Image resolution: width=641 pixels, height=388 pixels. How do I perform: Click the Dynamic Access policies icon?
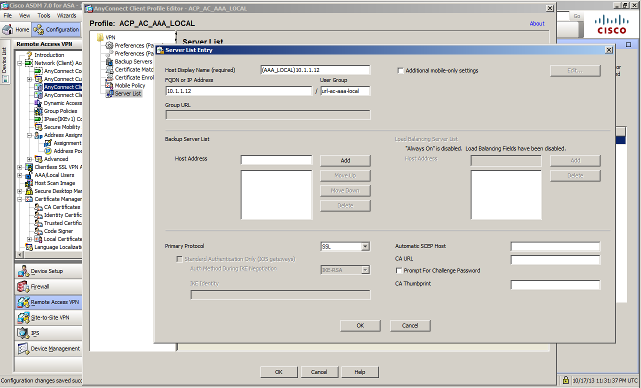click(38, 103)
